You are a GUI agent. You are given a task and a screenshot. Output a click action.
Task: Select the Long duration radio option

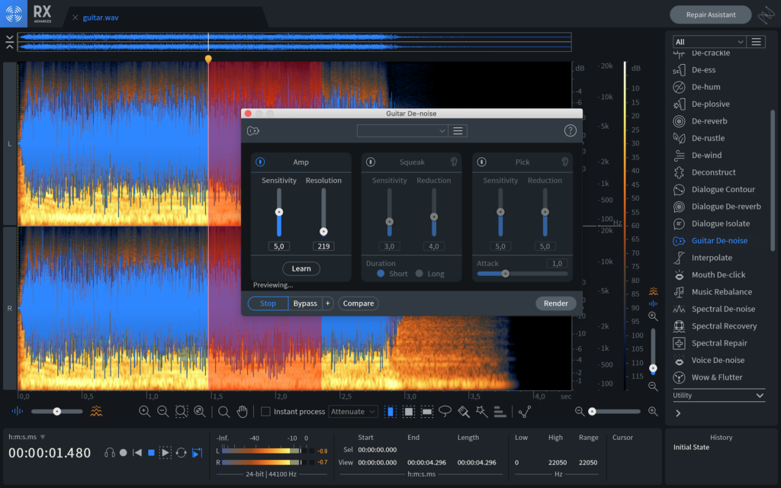pyautogui.click(x=419, y=274)
